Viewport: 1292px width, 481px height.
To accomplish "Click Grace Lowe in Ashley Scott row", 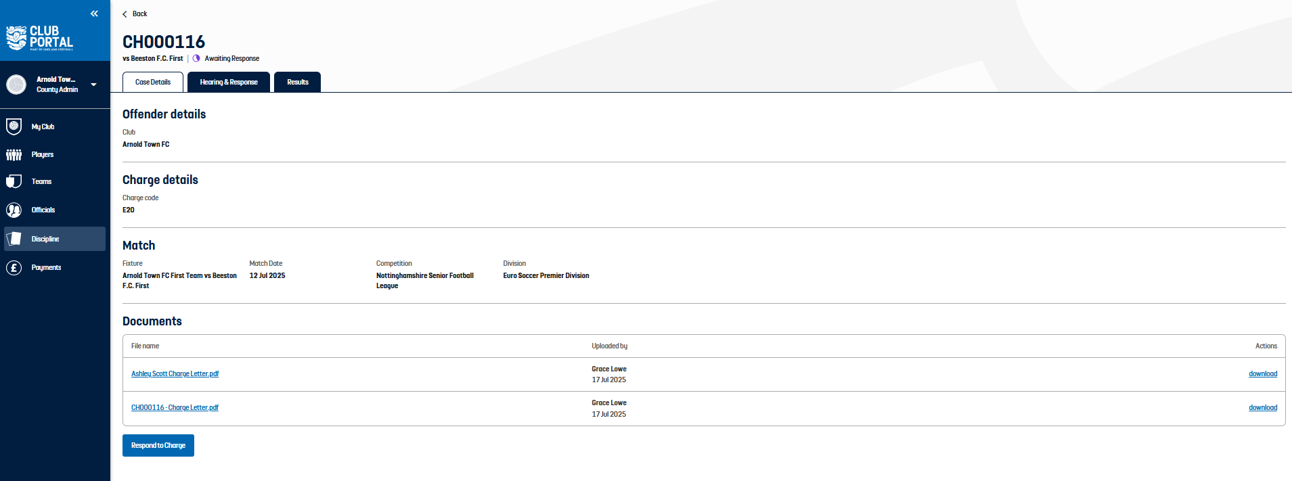I will [609, 369].
